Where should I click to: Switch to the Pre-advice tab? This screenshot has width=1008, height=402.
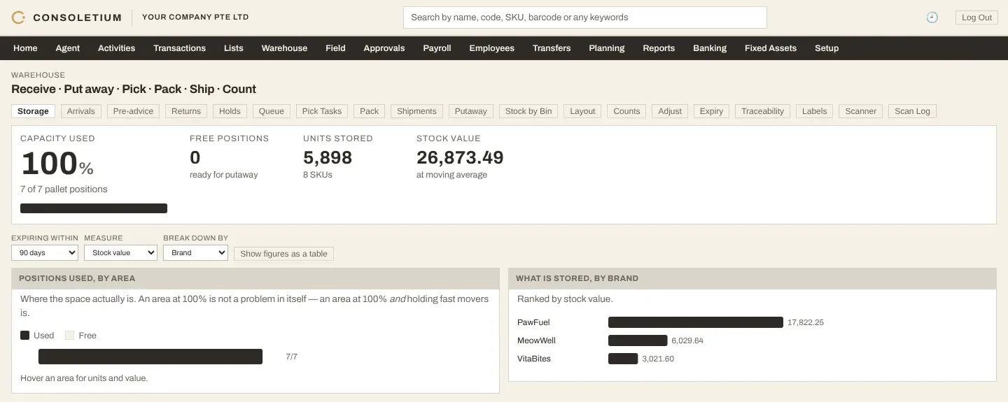point(133,111)
